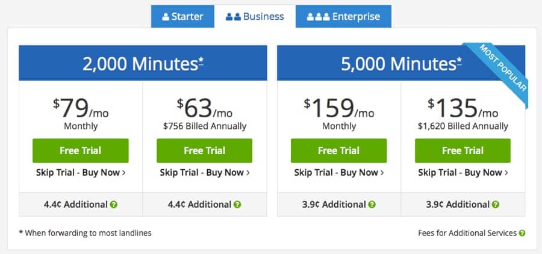
Task: Select the Business plan tab
Action: click(x=255, y=16)
